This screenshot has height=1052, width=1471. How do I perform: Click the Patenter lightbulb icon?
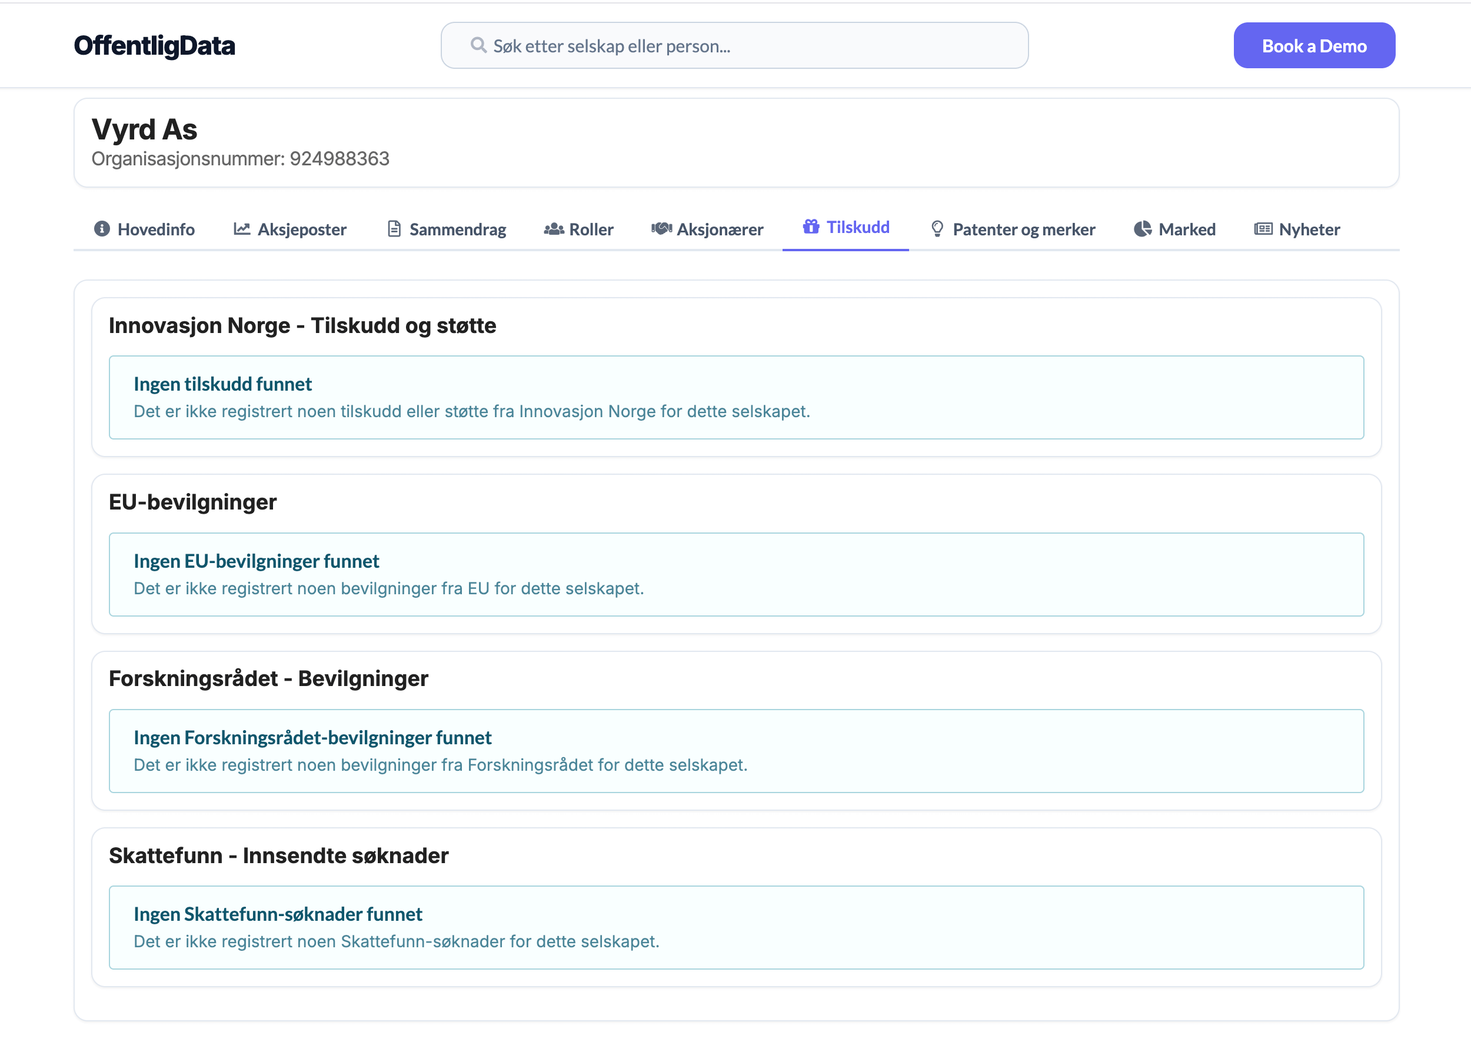[937, 229]
